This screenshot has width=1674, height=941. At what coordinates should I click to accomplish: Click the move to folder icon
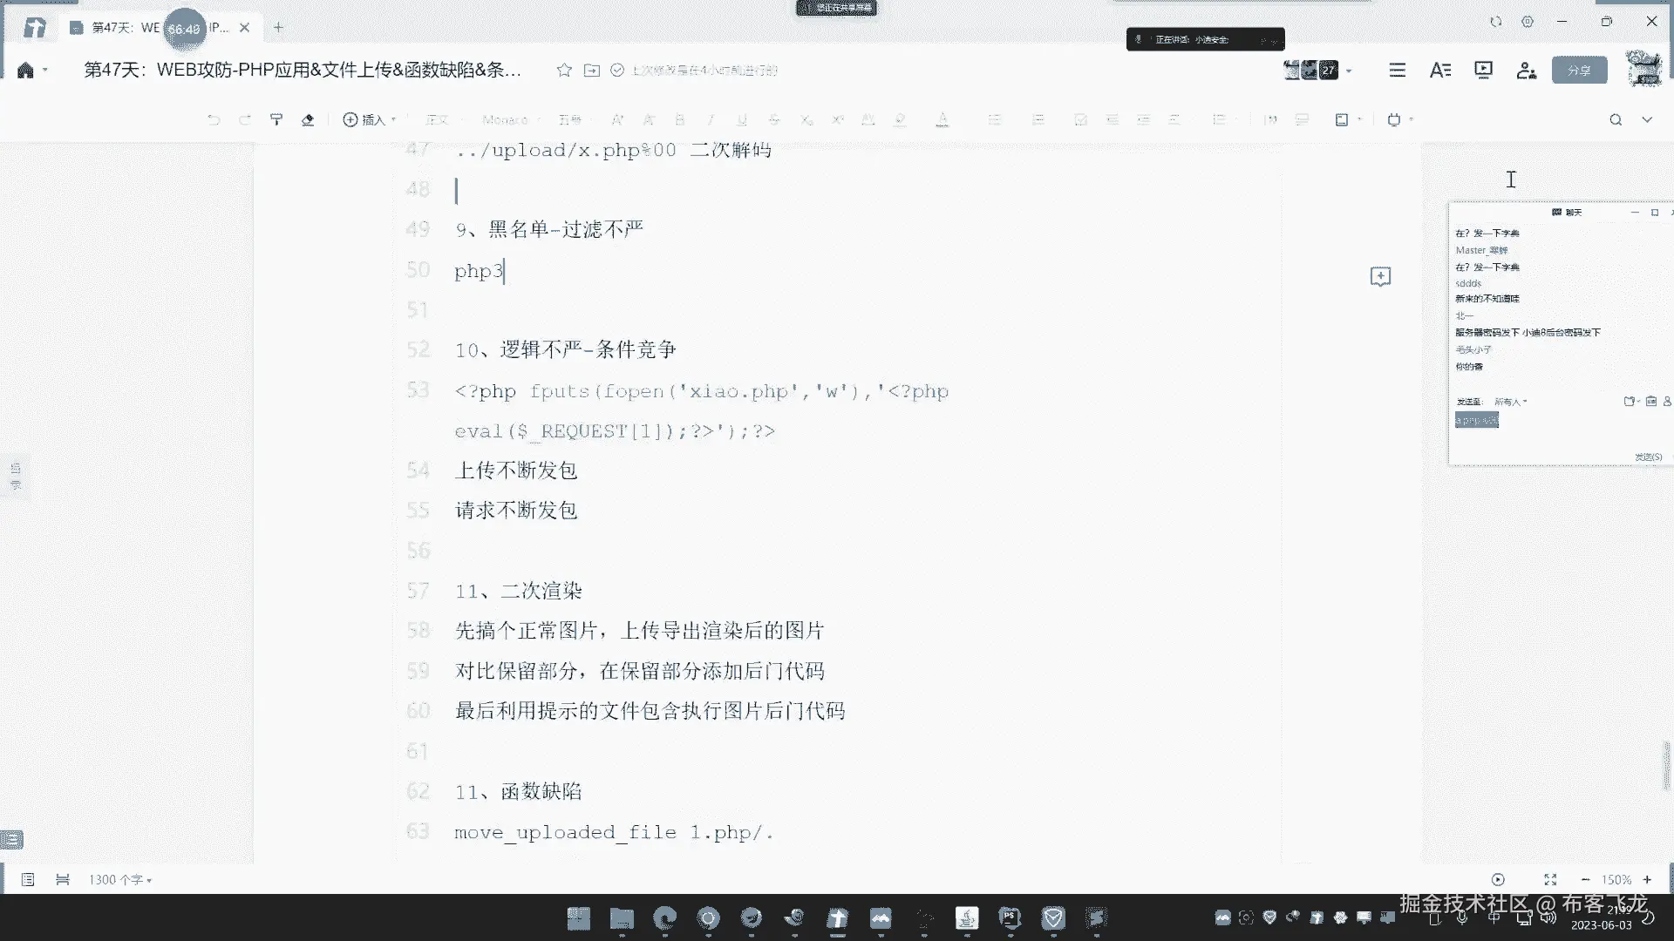592,71
